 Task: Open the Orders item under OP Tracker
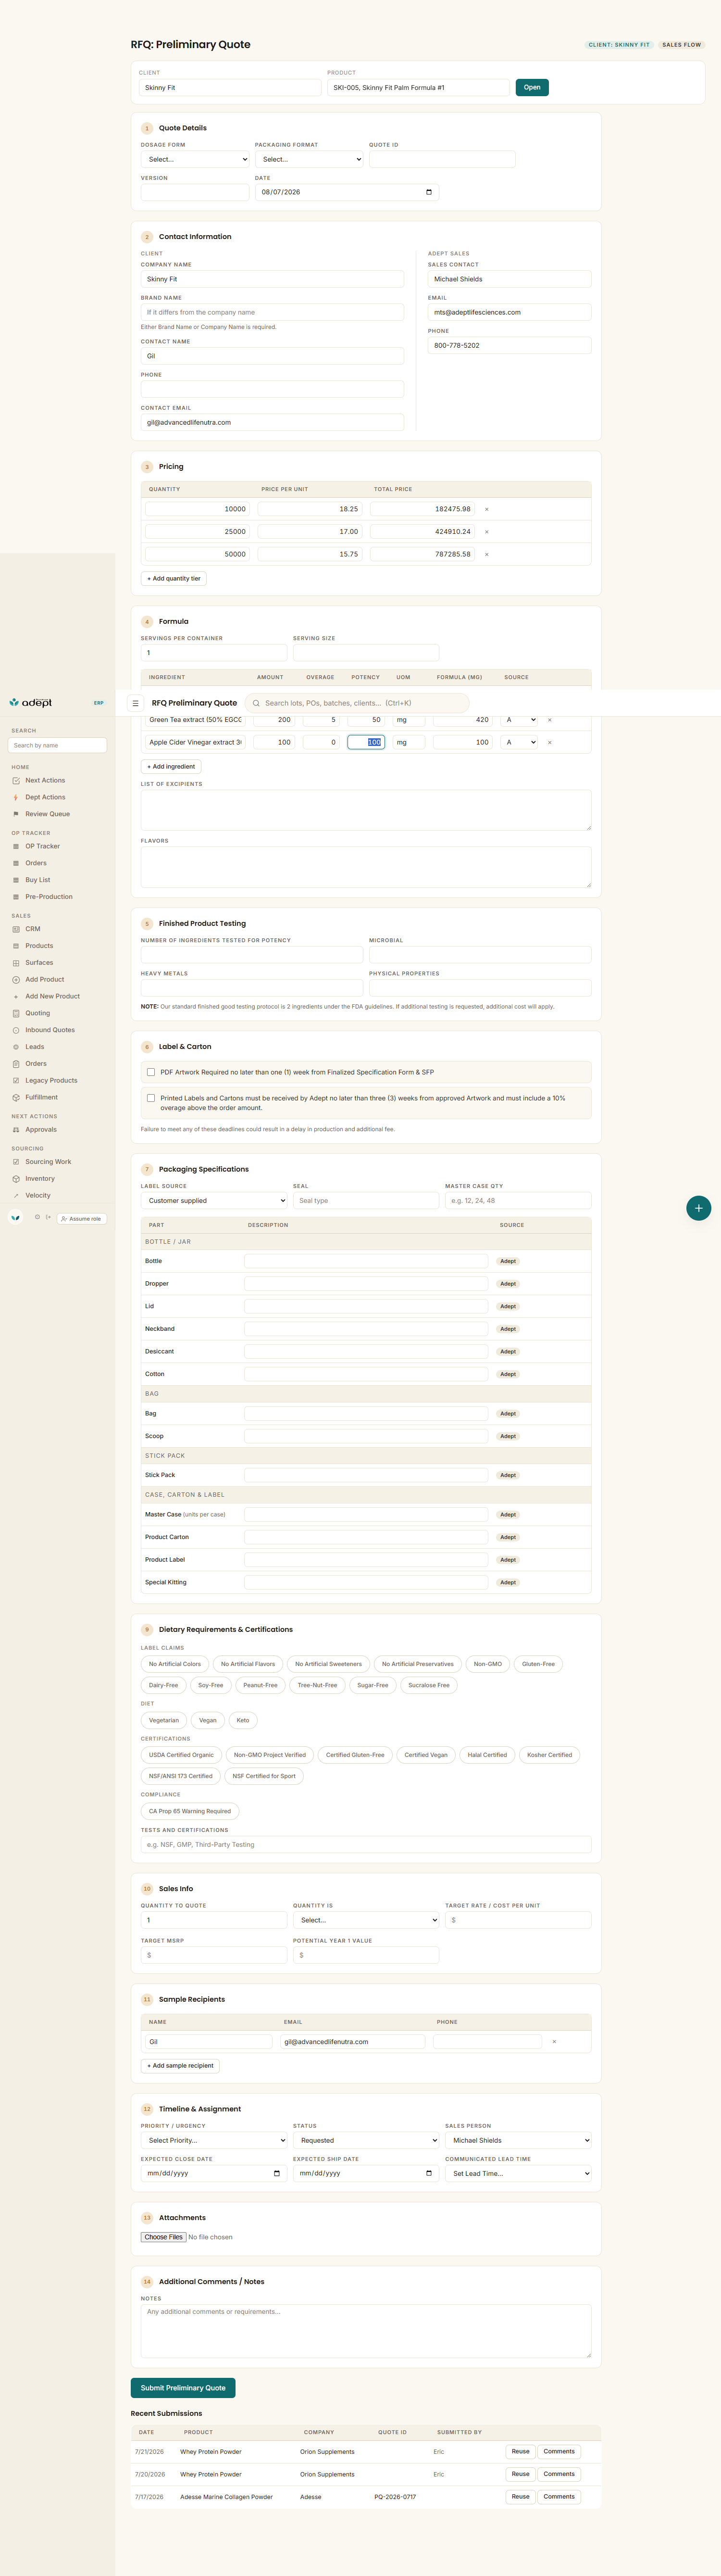[x=36, y=863]
